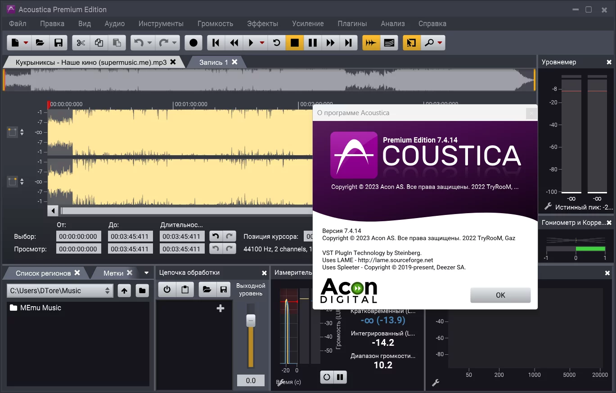616x393 pixels.
Task: Expand the Redo history dropdown
Action: [x=175, y=43]
